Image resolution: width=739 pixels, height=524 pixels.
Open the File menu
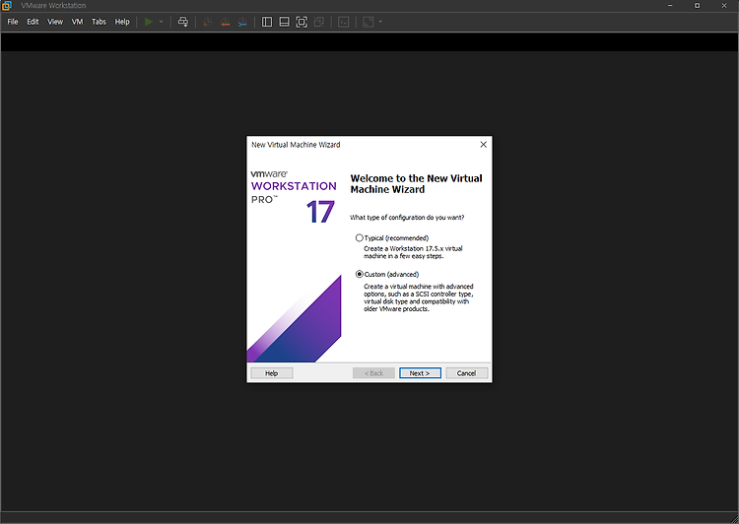coord(13,22)
